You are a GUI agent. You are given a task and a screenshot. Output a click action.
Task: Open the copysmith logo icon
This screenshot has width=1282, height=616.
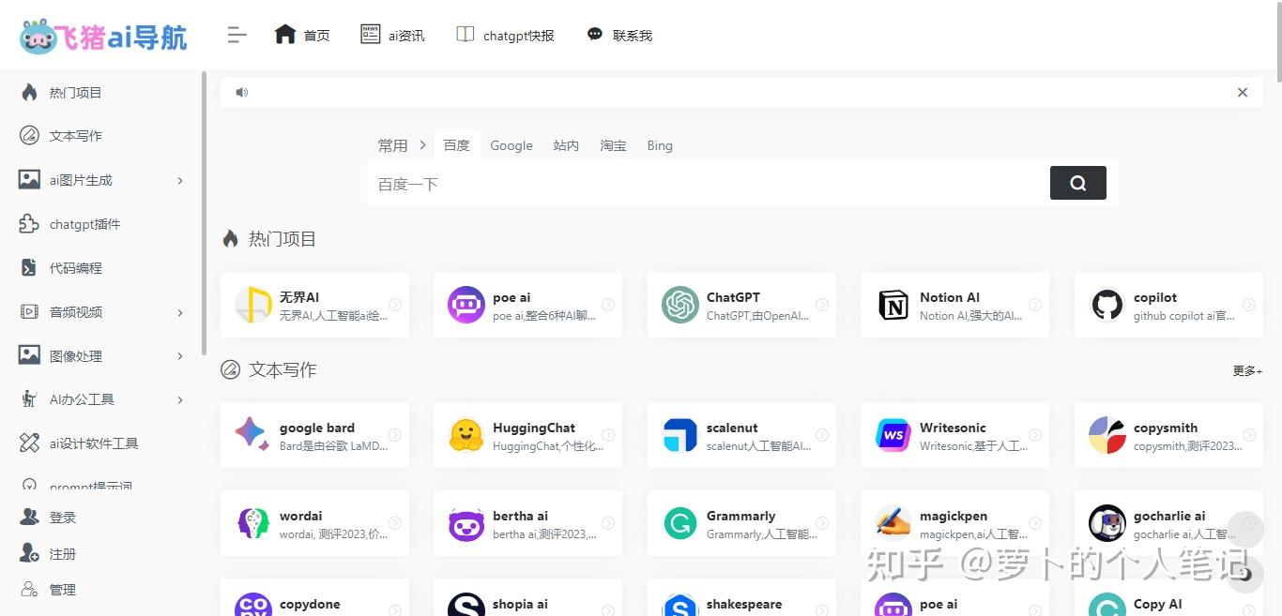[1107, 435]
